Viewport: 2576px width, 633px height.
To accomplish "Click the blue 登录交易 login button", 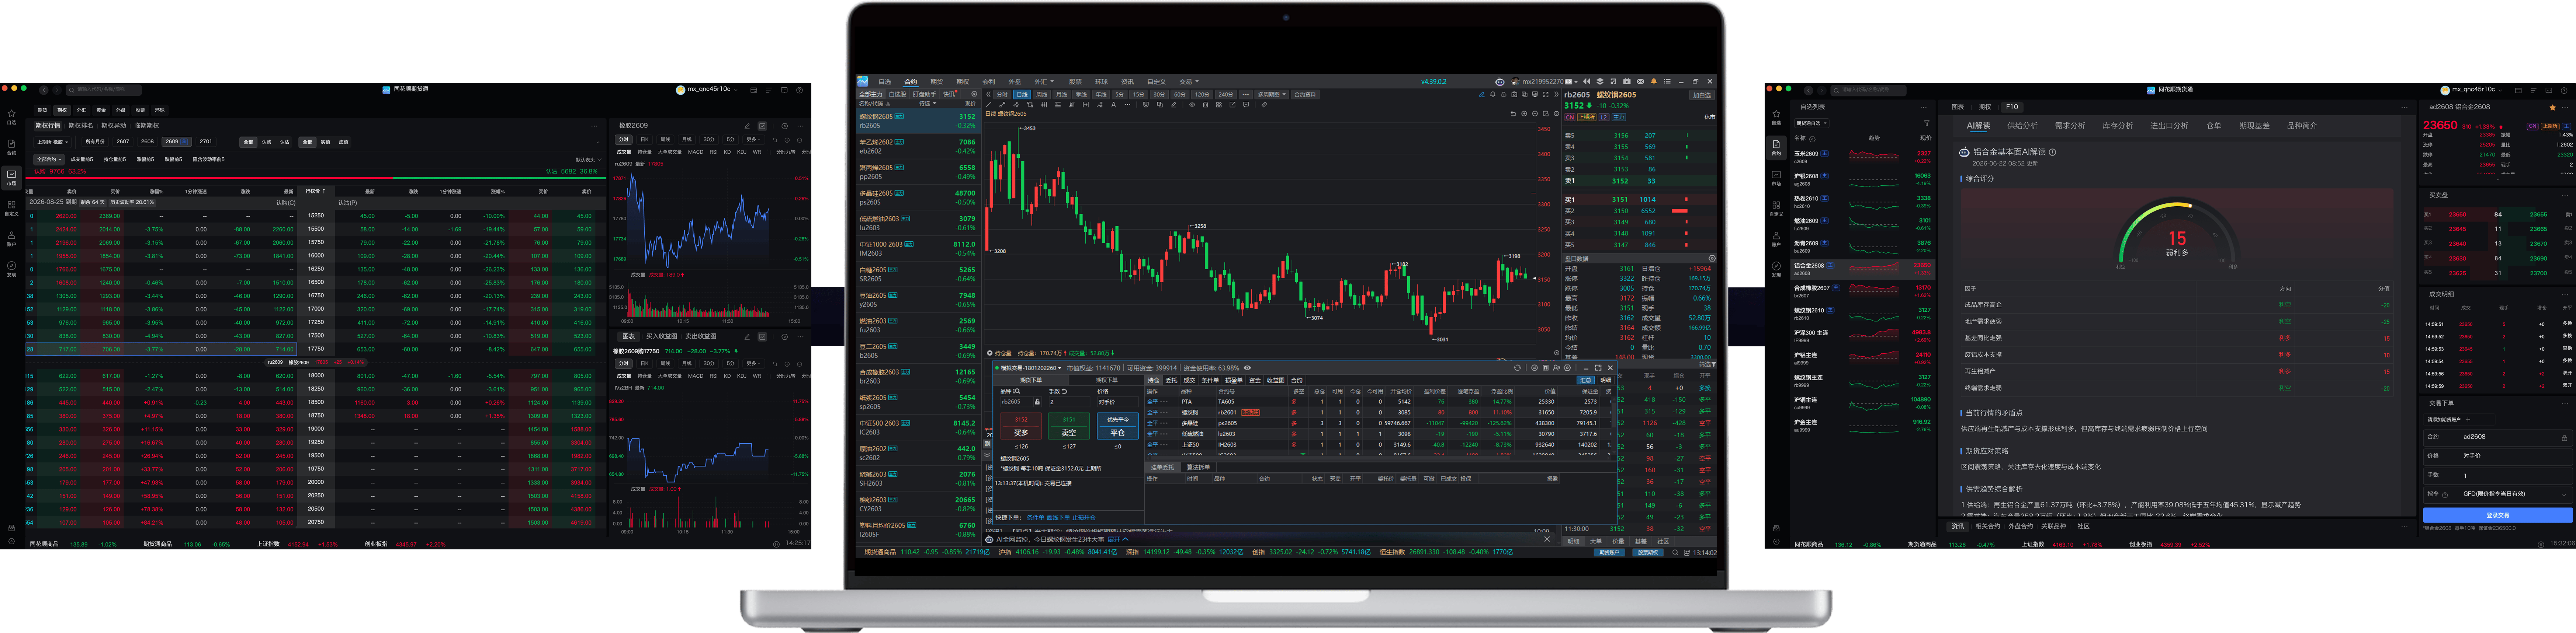I will [2498, 515].
